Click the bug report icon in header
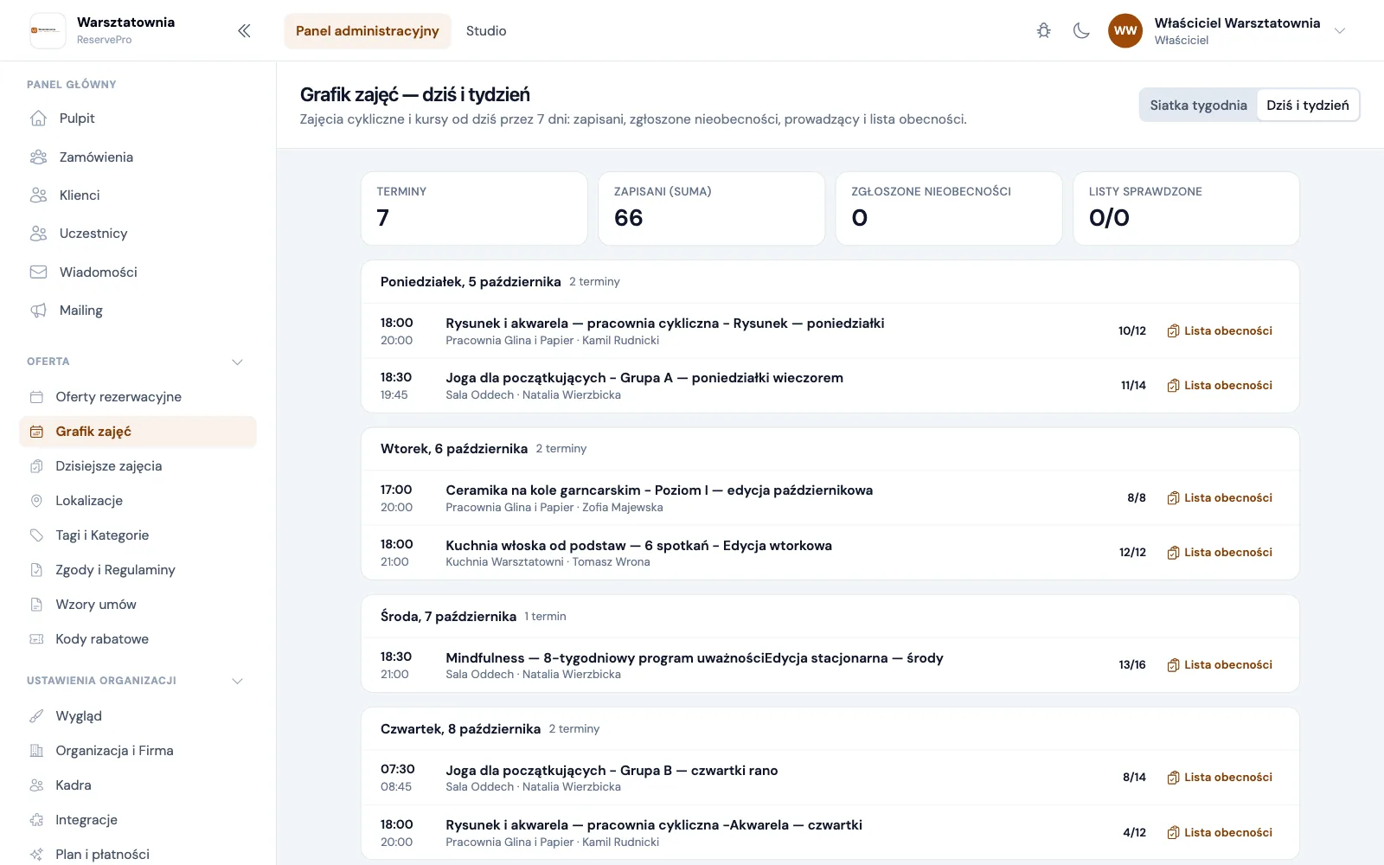Screen dimensions: 1384x865 1044,31
